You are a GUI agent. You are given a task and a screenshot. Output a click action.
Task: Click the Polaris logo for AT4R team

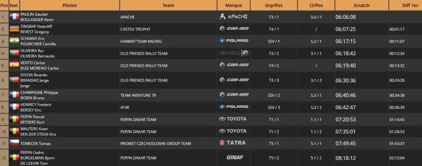tap(233, 107)
